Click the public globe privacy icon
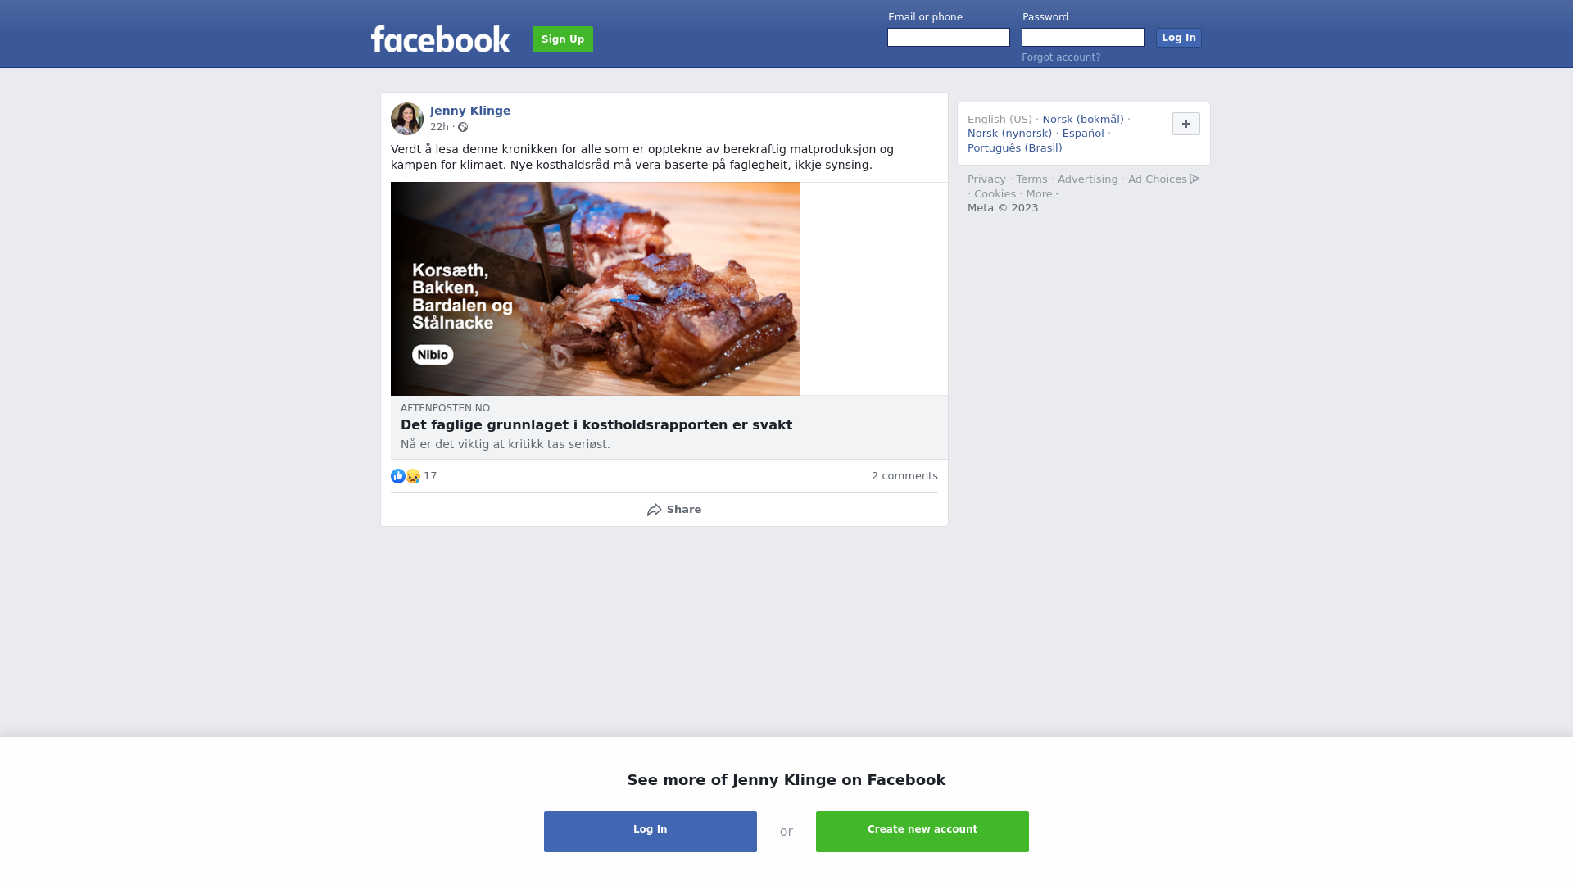This screenshot has width=1573, height=885. [463, 127]
